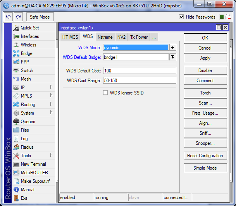This screenshot has height=206, width=236.
Task: Click WDS Mode dynamic field
Action: (x=136, y=48)
